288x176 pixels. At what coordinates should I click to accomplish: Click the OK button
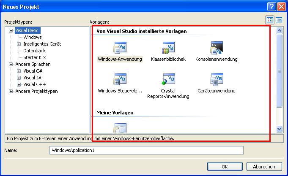(x=225, y=167)
